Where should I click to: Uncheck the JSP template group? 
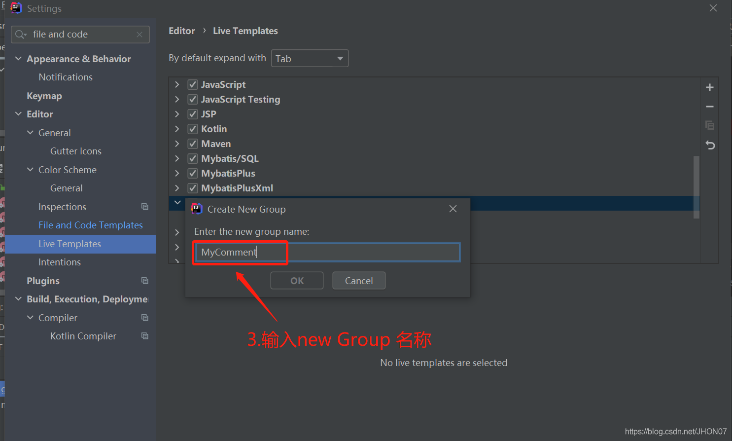coord(193,114)
